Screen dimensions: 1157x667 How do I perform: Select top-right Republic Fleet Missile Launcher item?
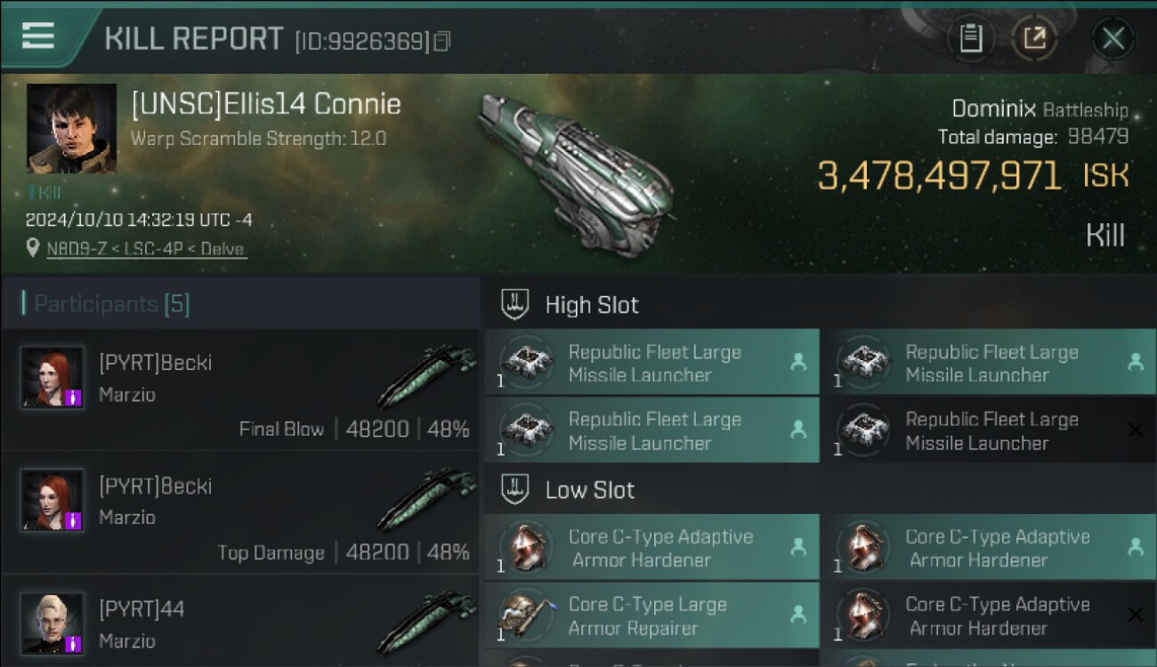pyautogui.click(x=988, y=363)
